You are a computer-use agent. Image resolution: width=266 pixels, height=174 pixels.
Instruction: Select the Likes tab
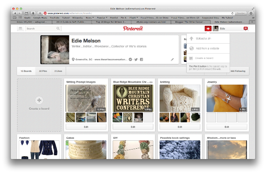pyautogui.click(x=58, y=71)
